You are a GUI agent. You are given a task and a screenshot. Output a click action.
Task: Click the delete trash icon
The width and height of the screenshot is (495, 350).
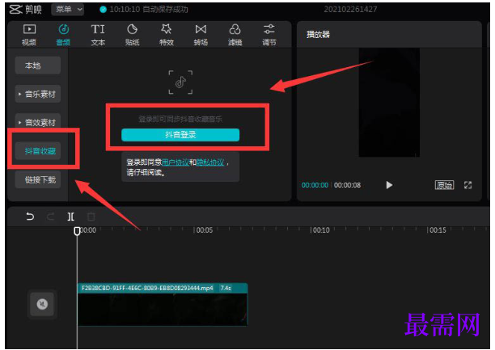[91, 217]
